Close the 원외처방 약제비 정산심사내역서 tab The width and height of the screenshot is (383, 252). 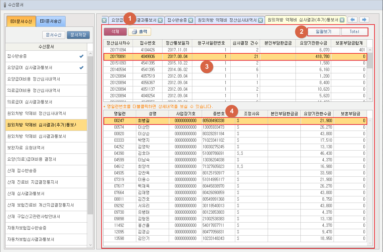(260, 20)
